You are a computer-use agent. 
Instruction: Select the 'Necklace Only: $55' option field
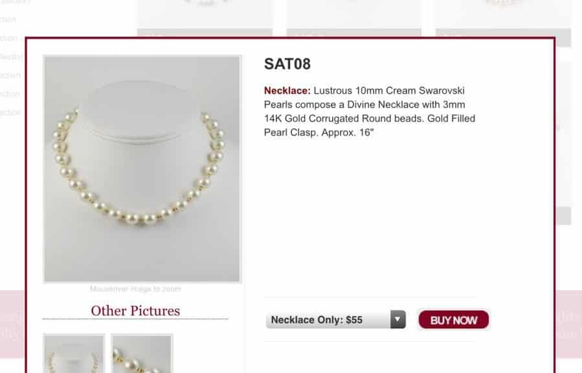point(335,319)
